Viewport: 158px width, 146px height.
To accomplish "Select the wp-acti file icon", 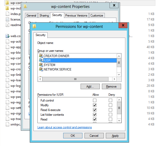I will pyautogui.click(x=7, y=42).
